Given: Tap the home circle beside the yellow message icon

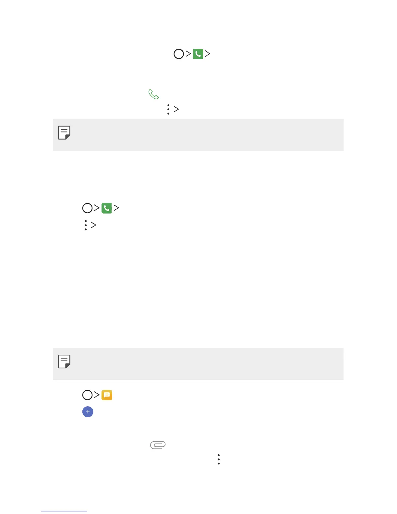Looking at the screenshot, I should 88,395.
